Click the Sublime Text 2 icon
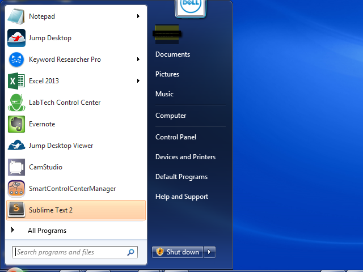The width and height of the screenshot is (363, 272). [16, 210]
